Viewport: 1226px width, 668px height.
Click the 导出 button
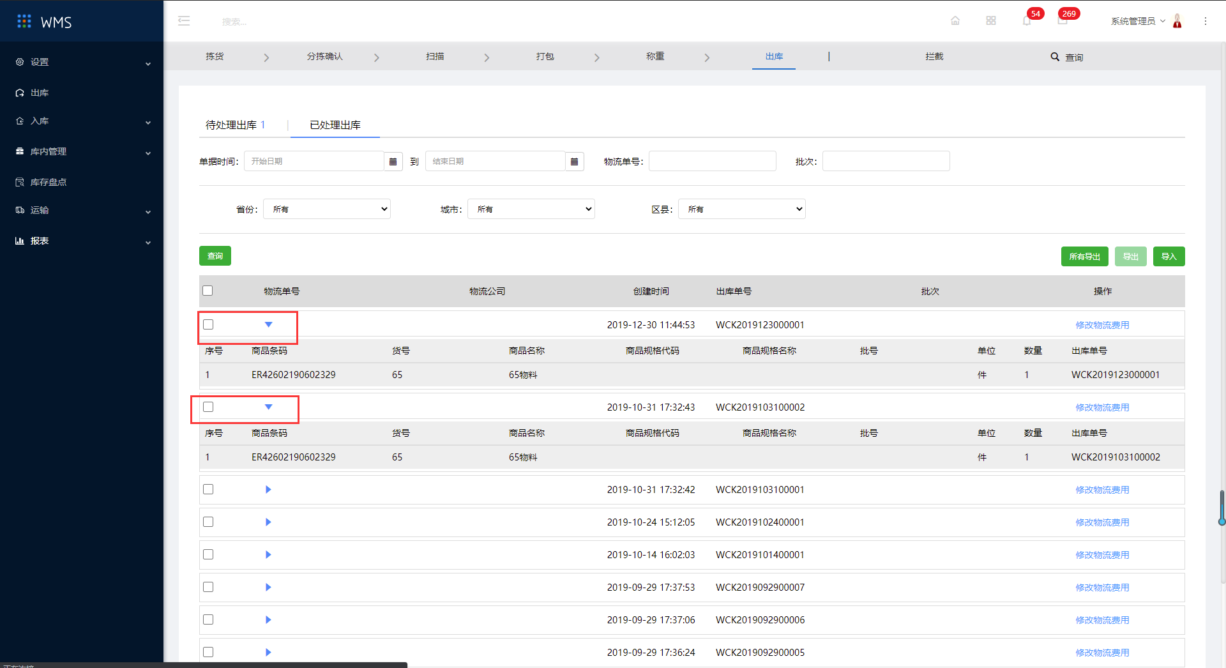[1131, 256]
